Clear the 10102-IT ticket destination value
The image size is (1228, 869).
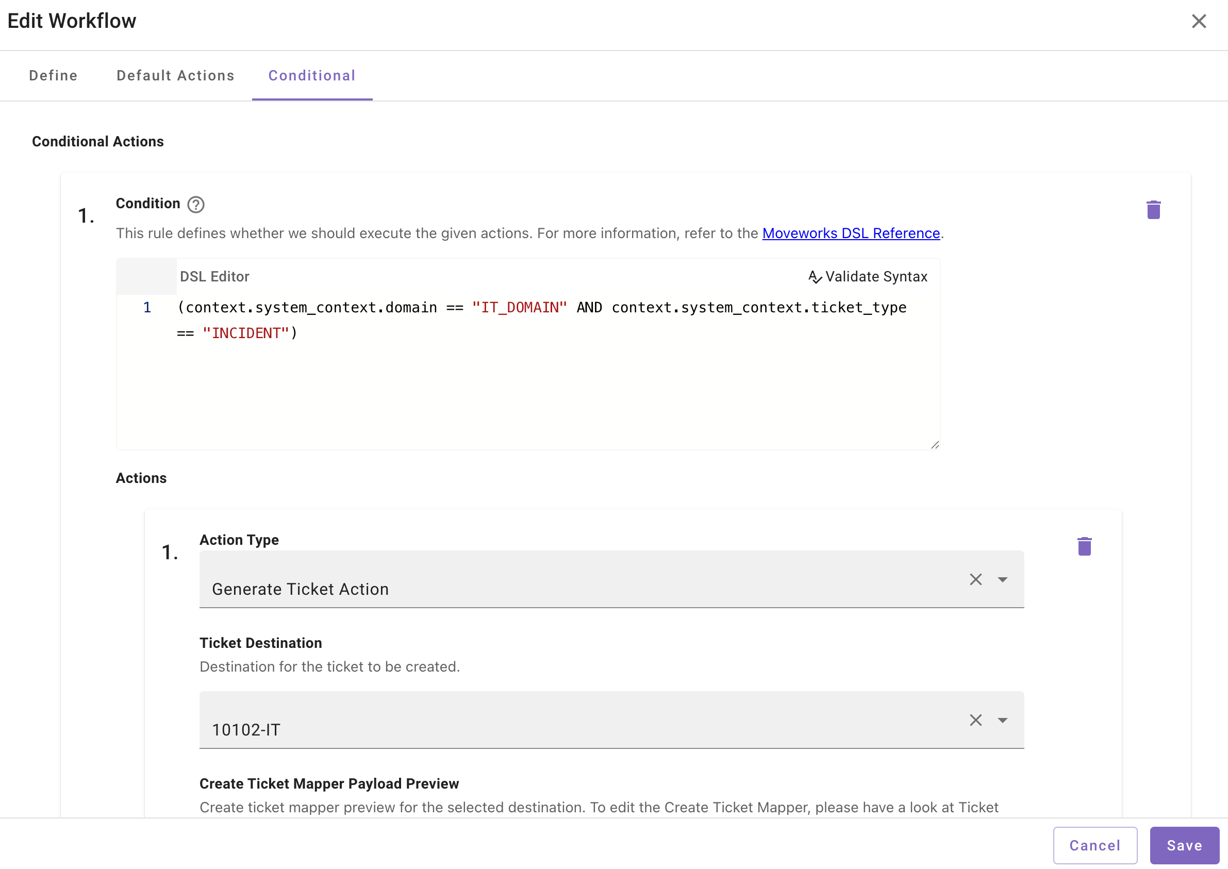click(975, 720)
